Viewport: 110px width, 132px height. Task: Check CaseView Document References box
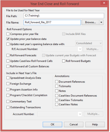pyautogui.click(x=57, y=95)
